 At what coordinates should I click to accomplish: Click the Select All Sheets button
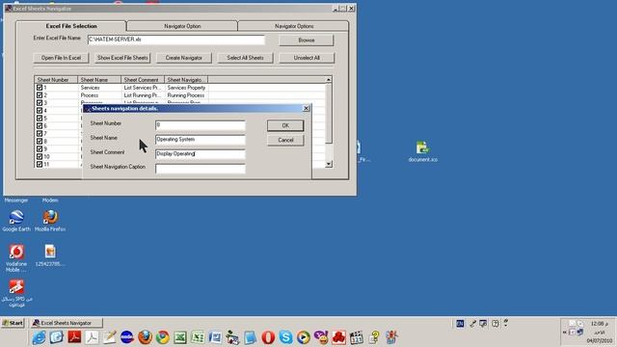click(245, 58)
